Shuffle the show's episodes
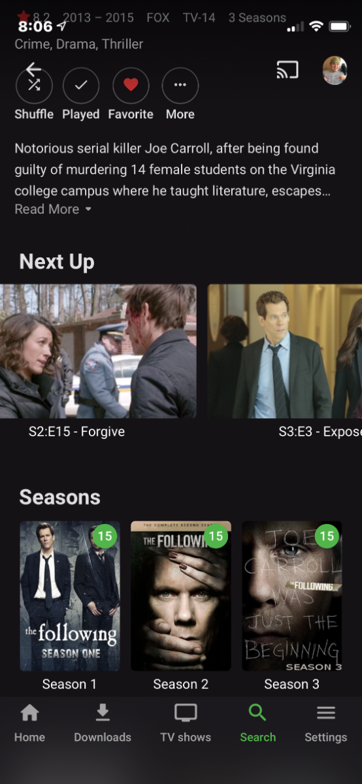 [x=34, y=86]
